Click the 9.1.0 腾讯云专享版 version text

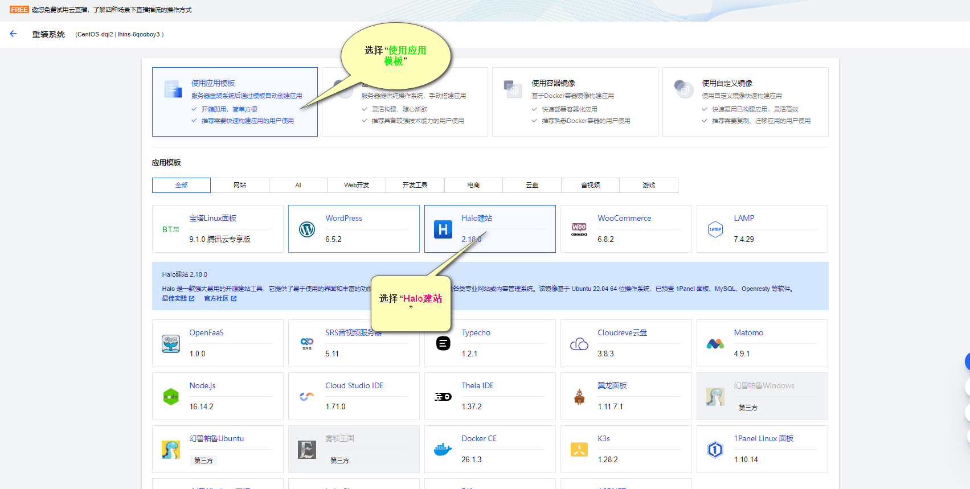220,239
